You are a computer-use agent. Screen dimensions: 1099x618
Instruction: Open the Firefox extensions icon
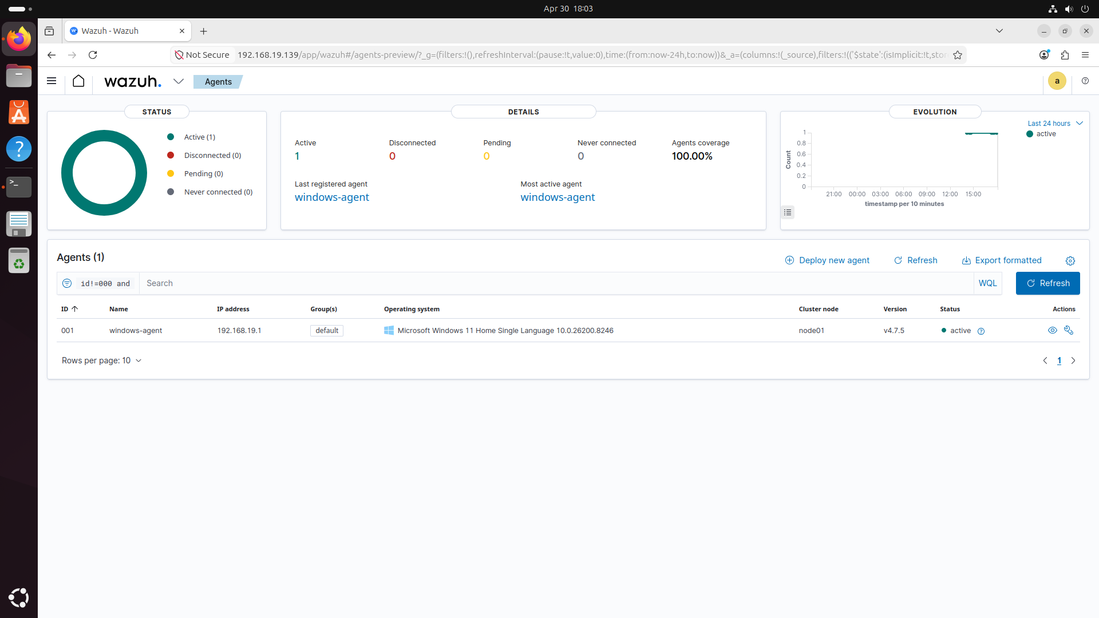tap(1065, 55)
